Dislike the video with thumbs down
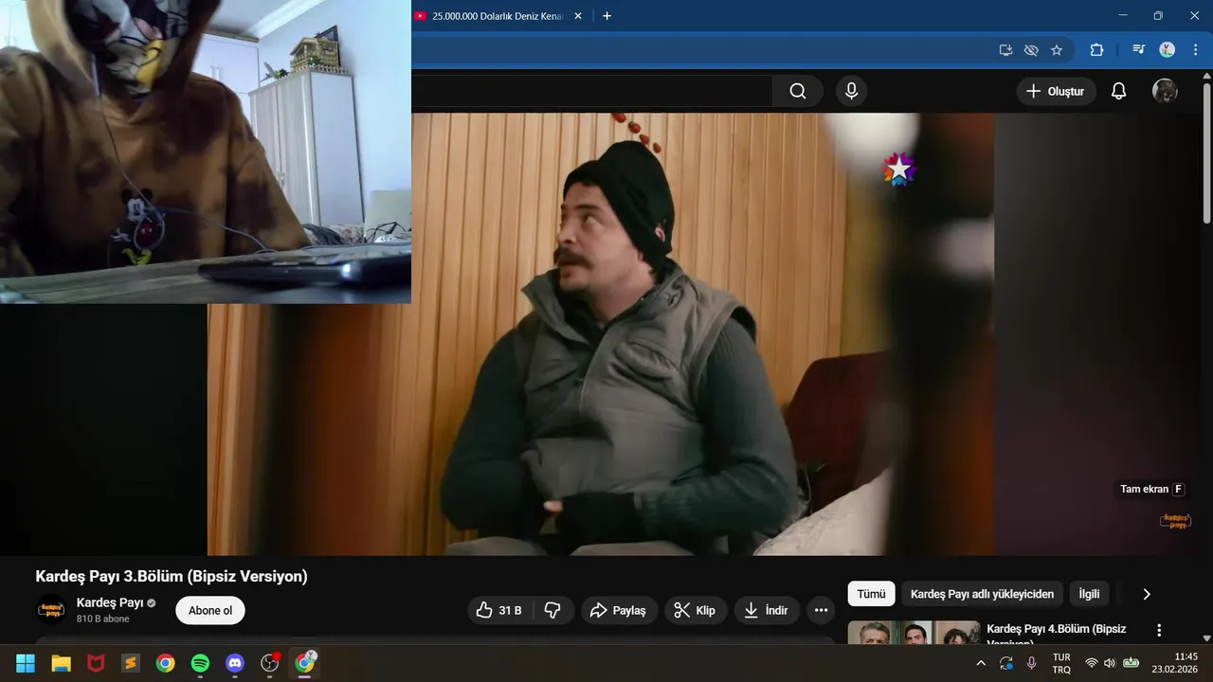Viewport: 1213px width, 682px height. (552, 610)
